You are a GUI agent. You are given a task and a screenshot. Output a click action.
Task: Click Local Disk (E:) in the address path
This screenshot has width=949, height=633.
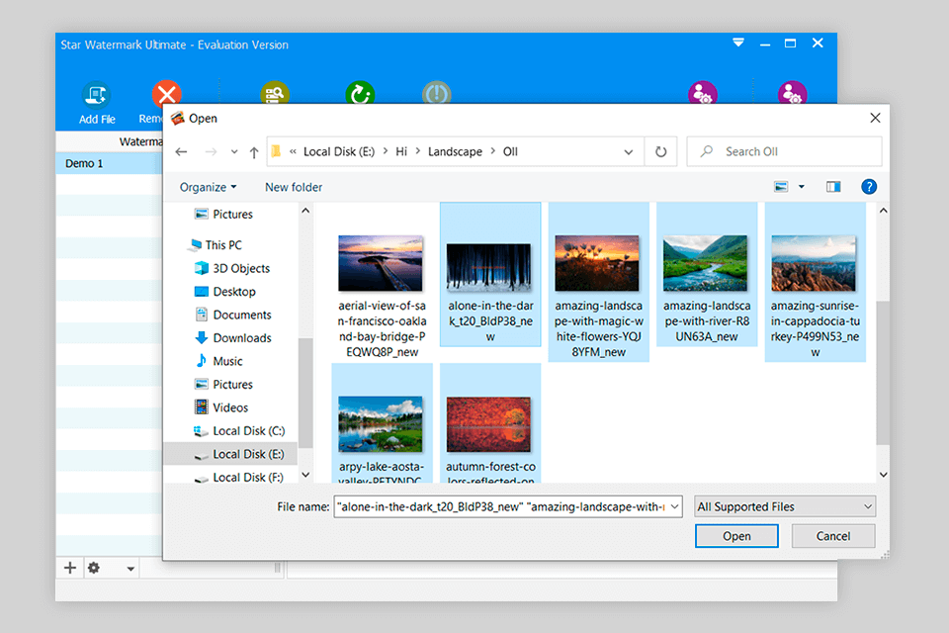pyautogui.click(x=339, y=151)
